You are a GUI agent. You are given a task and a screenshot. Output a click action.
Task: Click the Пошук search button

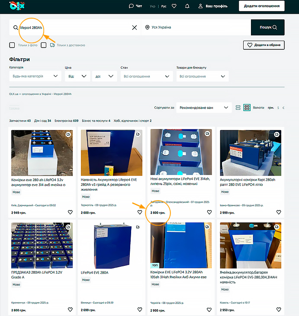[x=267, y=27]
